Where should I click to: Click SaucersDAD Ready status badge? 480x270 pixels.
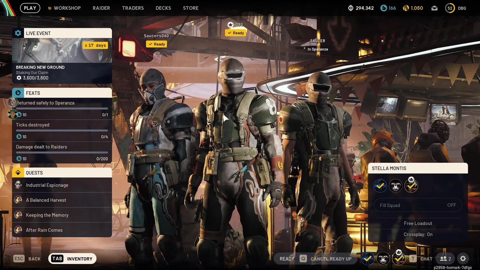pos(156,44)
